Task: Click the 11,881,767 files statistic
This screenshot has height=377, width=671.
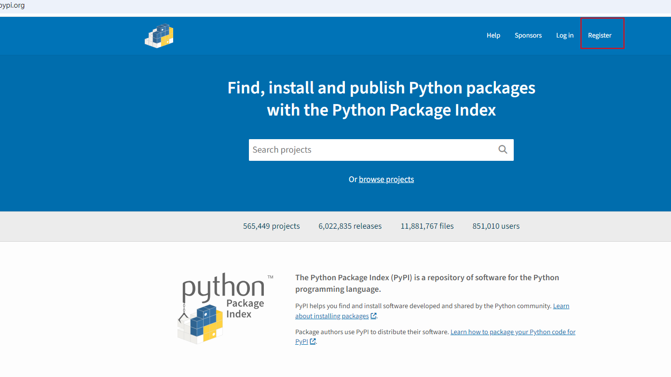Action: point(427,226)
